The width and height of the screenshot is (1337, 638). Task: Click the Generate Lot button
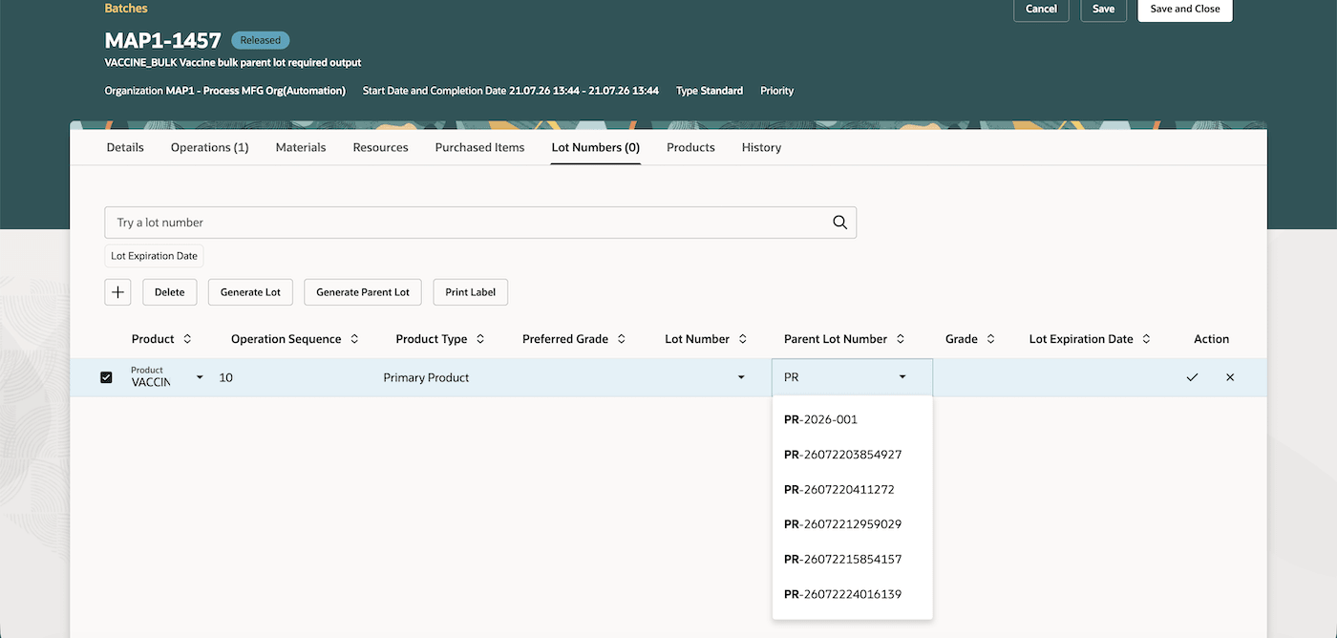[x=250, y=292]
